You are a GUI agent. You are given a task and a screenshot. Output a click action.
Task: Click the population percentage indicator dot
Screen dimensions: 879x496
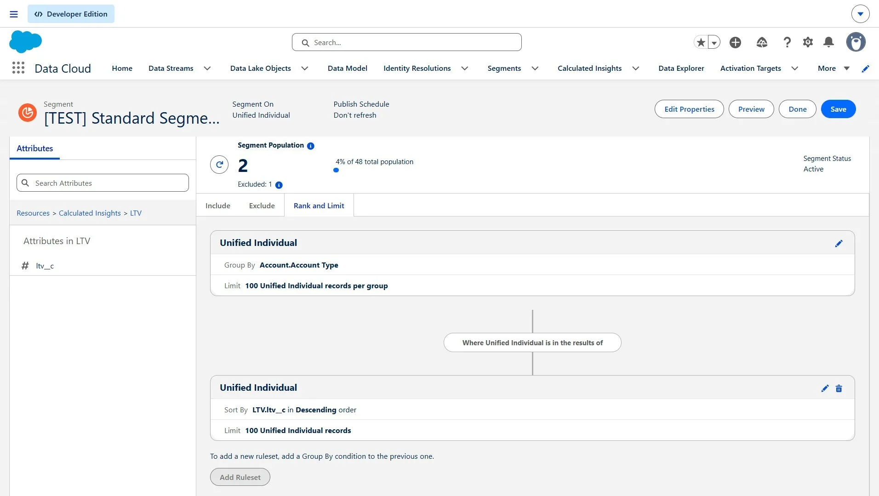point(336,170)
